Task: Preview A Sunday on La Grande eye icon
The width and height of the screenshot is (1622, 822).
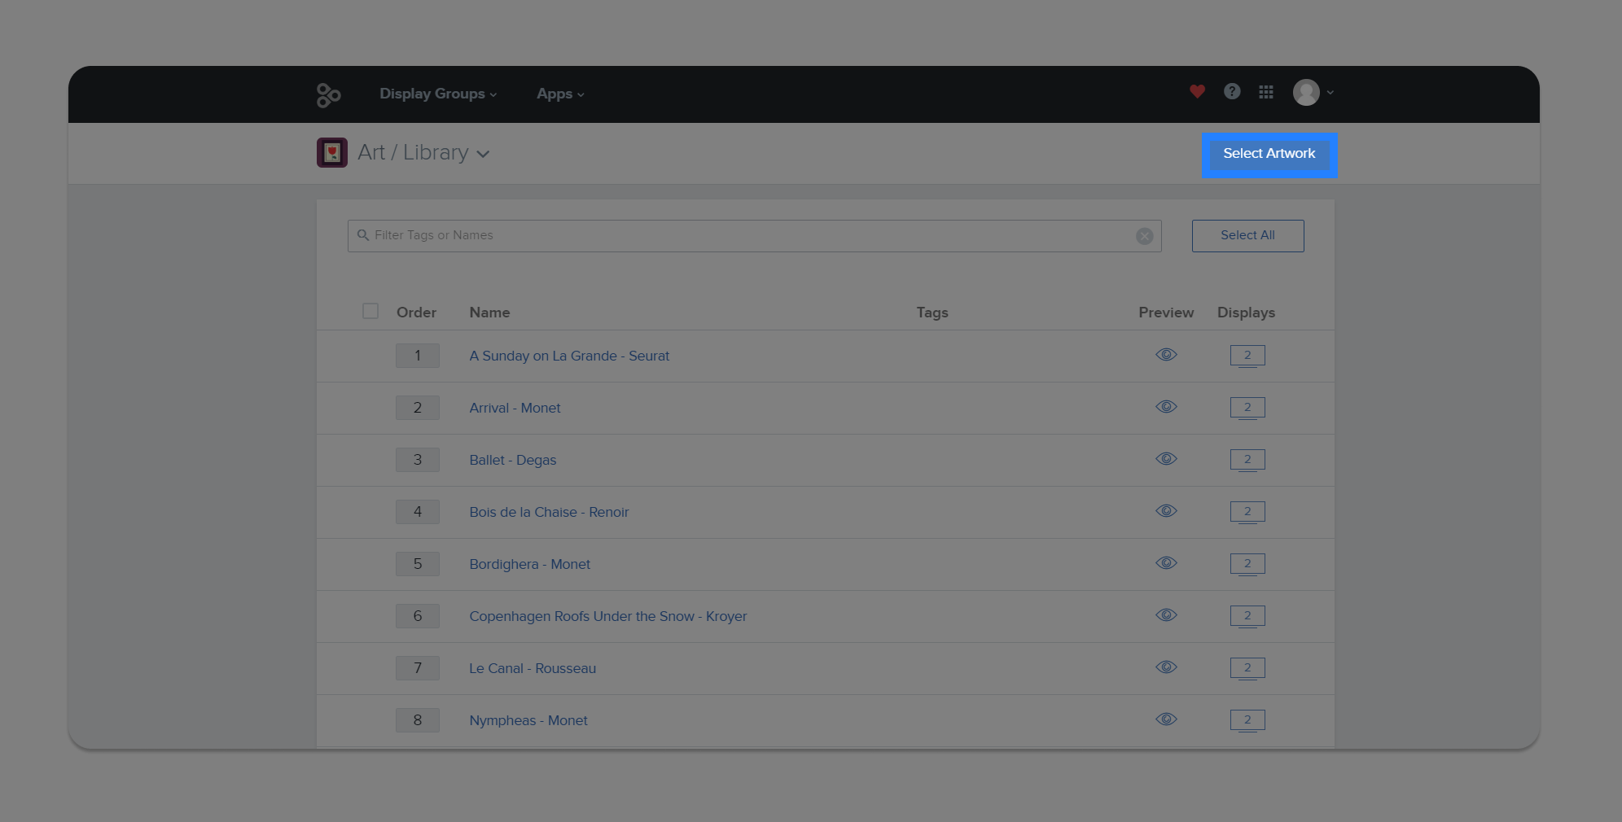Action: point(1166,355)
